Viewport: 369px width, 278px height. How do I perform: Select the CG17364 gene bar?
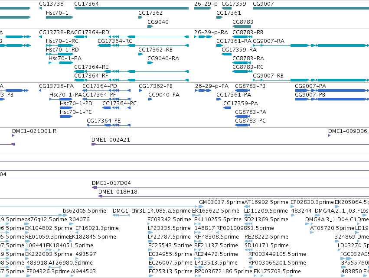[131, 8]
